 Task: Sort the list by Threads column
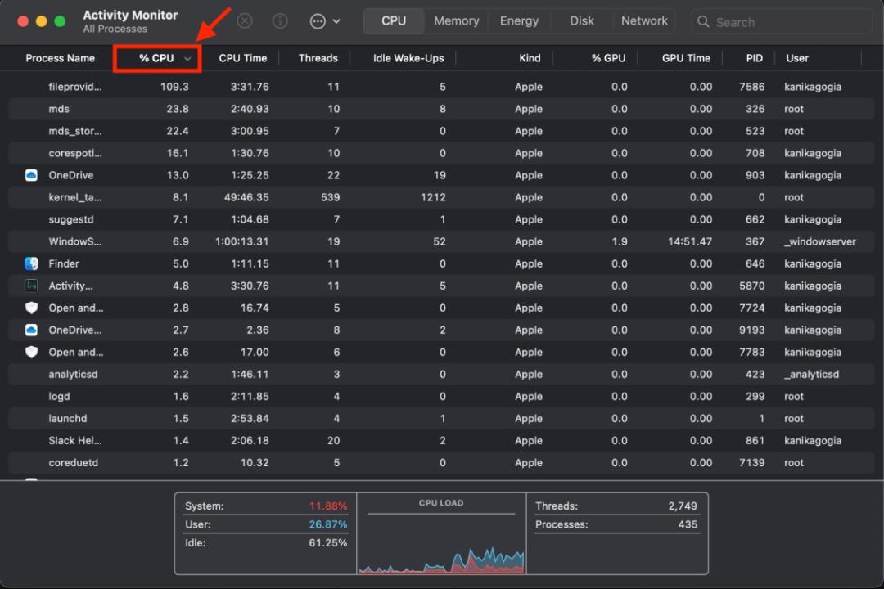tap(318, 58)
